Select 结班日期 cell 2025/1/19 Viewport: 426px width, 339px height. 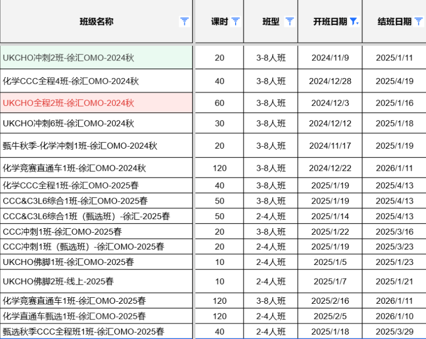(x=394, y=146)
